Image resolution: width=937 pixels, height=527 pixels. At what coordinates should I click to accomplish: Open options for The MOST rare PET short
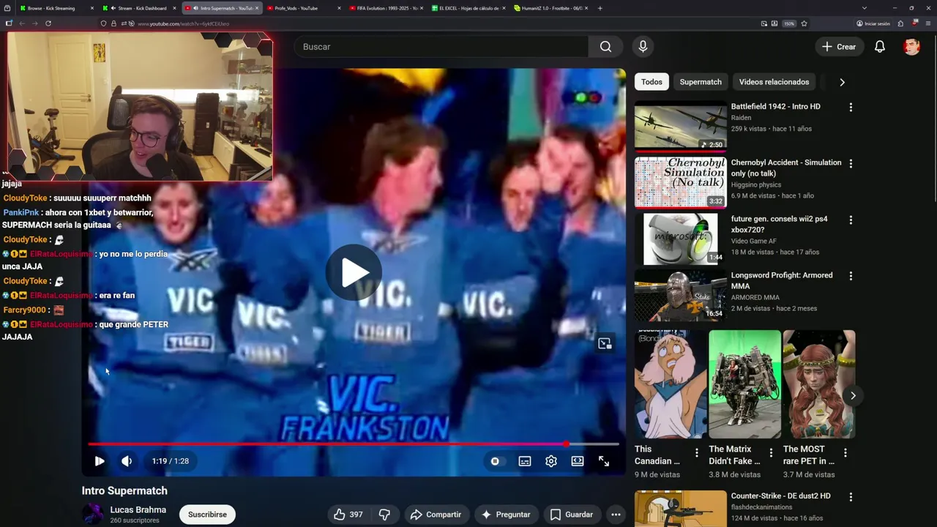click(x=845, y=453)
